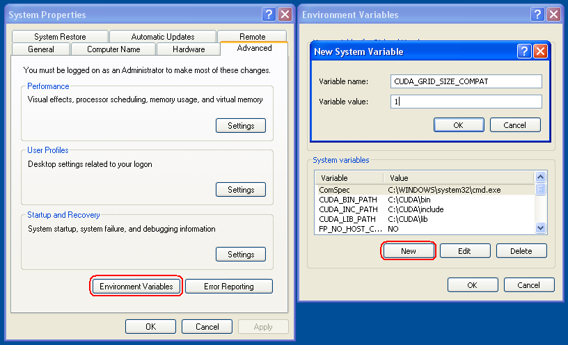Focus the Variable value text box

[x=466, y=102]
